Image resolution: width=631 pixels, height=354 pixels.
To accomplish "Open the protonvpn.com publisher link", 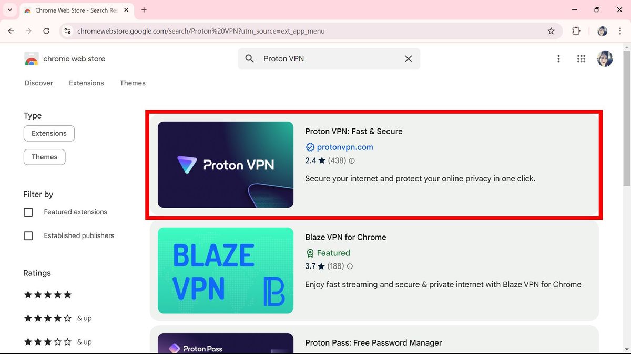I will 345,147.
